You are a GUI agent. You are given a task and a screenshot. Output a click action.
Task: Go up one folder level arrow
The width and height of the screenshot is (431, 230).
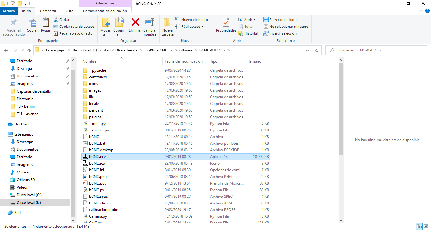click(29, 50)
